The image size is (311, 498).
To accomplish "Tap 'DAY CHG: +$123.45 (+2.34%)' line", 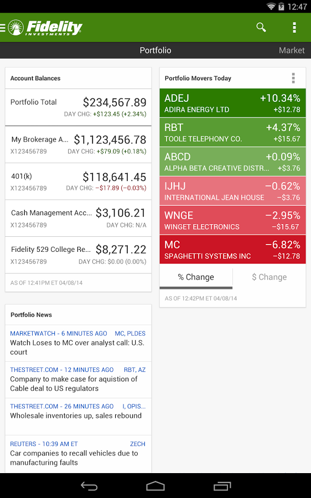I will tap(105, 114).
